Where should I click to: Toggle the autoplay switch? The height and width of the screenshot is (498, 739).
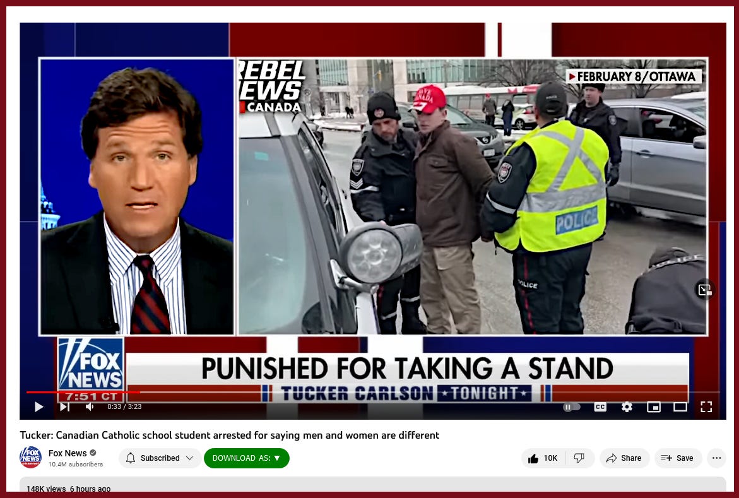[572, 406]
